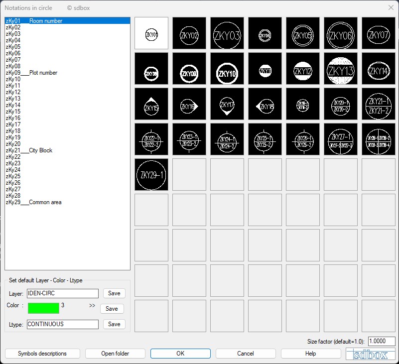Click the Ltype input field
The width and height of the screenshot is (399, 364).
coord(63,324)
